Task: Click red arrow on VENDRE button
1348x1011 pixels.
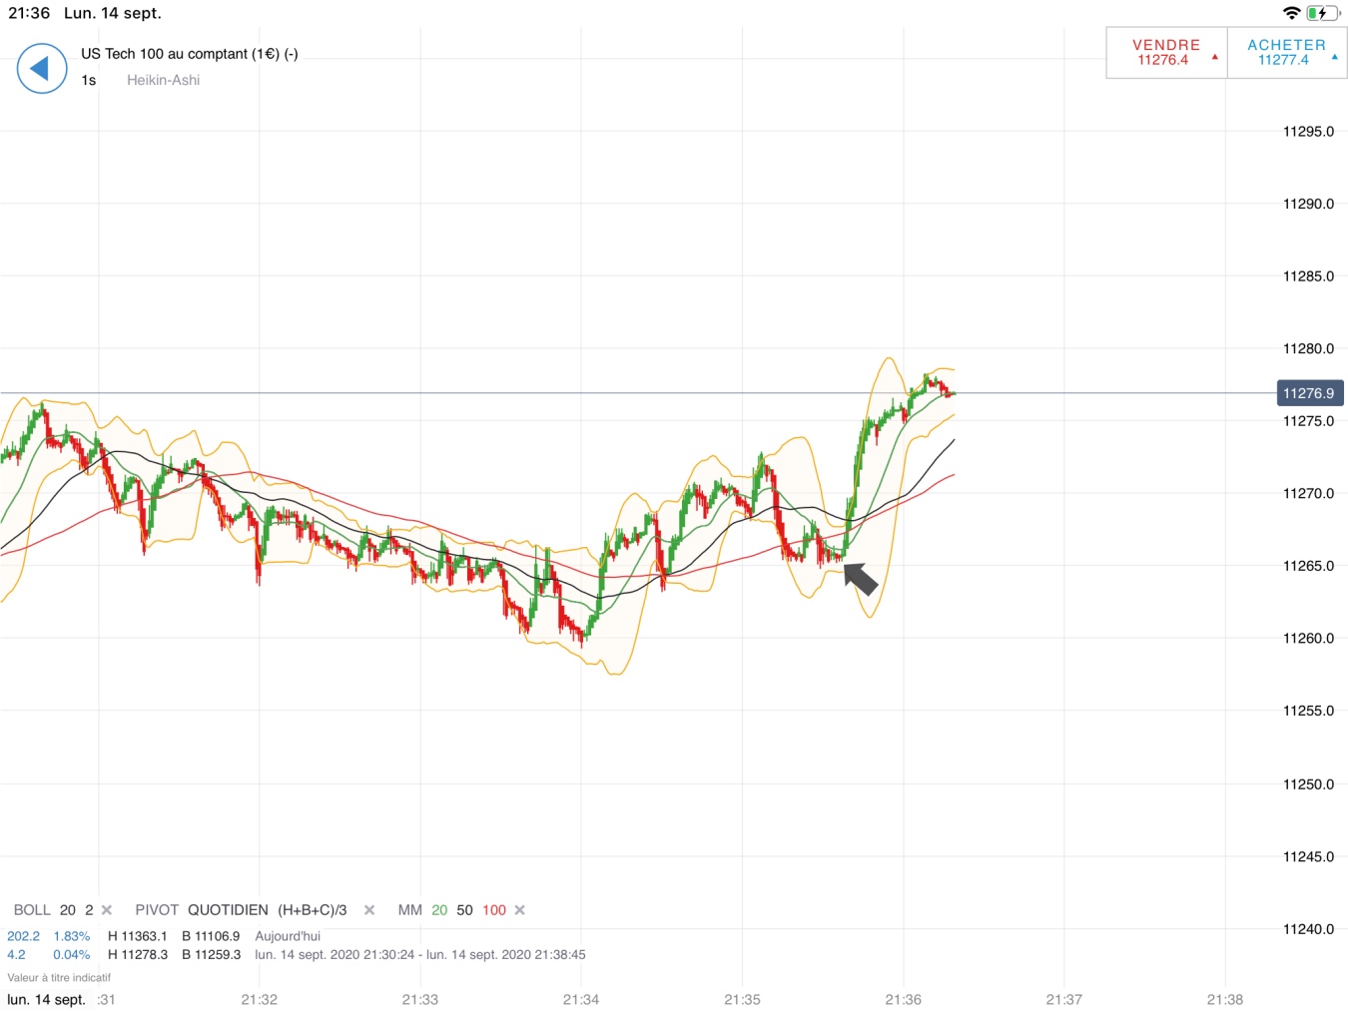Action: pos(1215,57)
